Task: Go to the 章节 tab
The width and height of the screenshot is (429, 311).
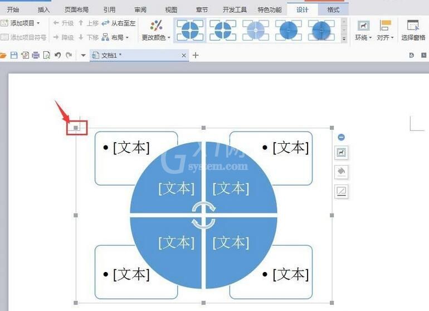Action: click(x=202, y=10)
